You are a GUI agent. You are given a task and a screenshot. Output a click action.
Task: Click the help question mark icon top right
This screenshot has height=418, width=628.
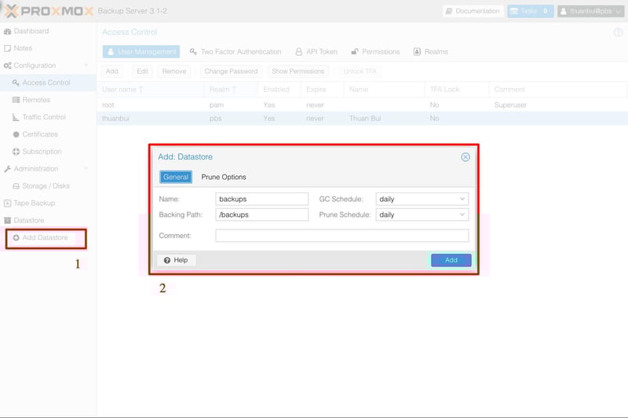617,32
